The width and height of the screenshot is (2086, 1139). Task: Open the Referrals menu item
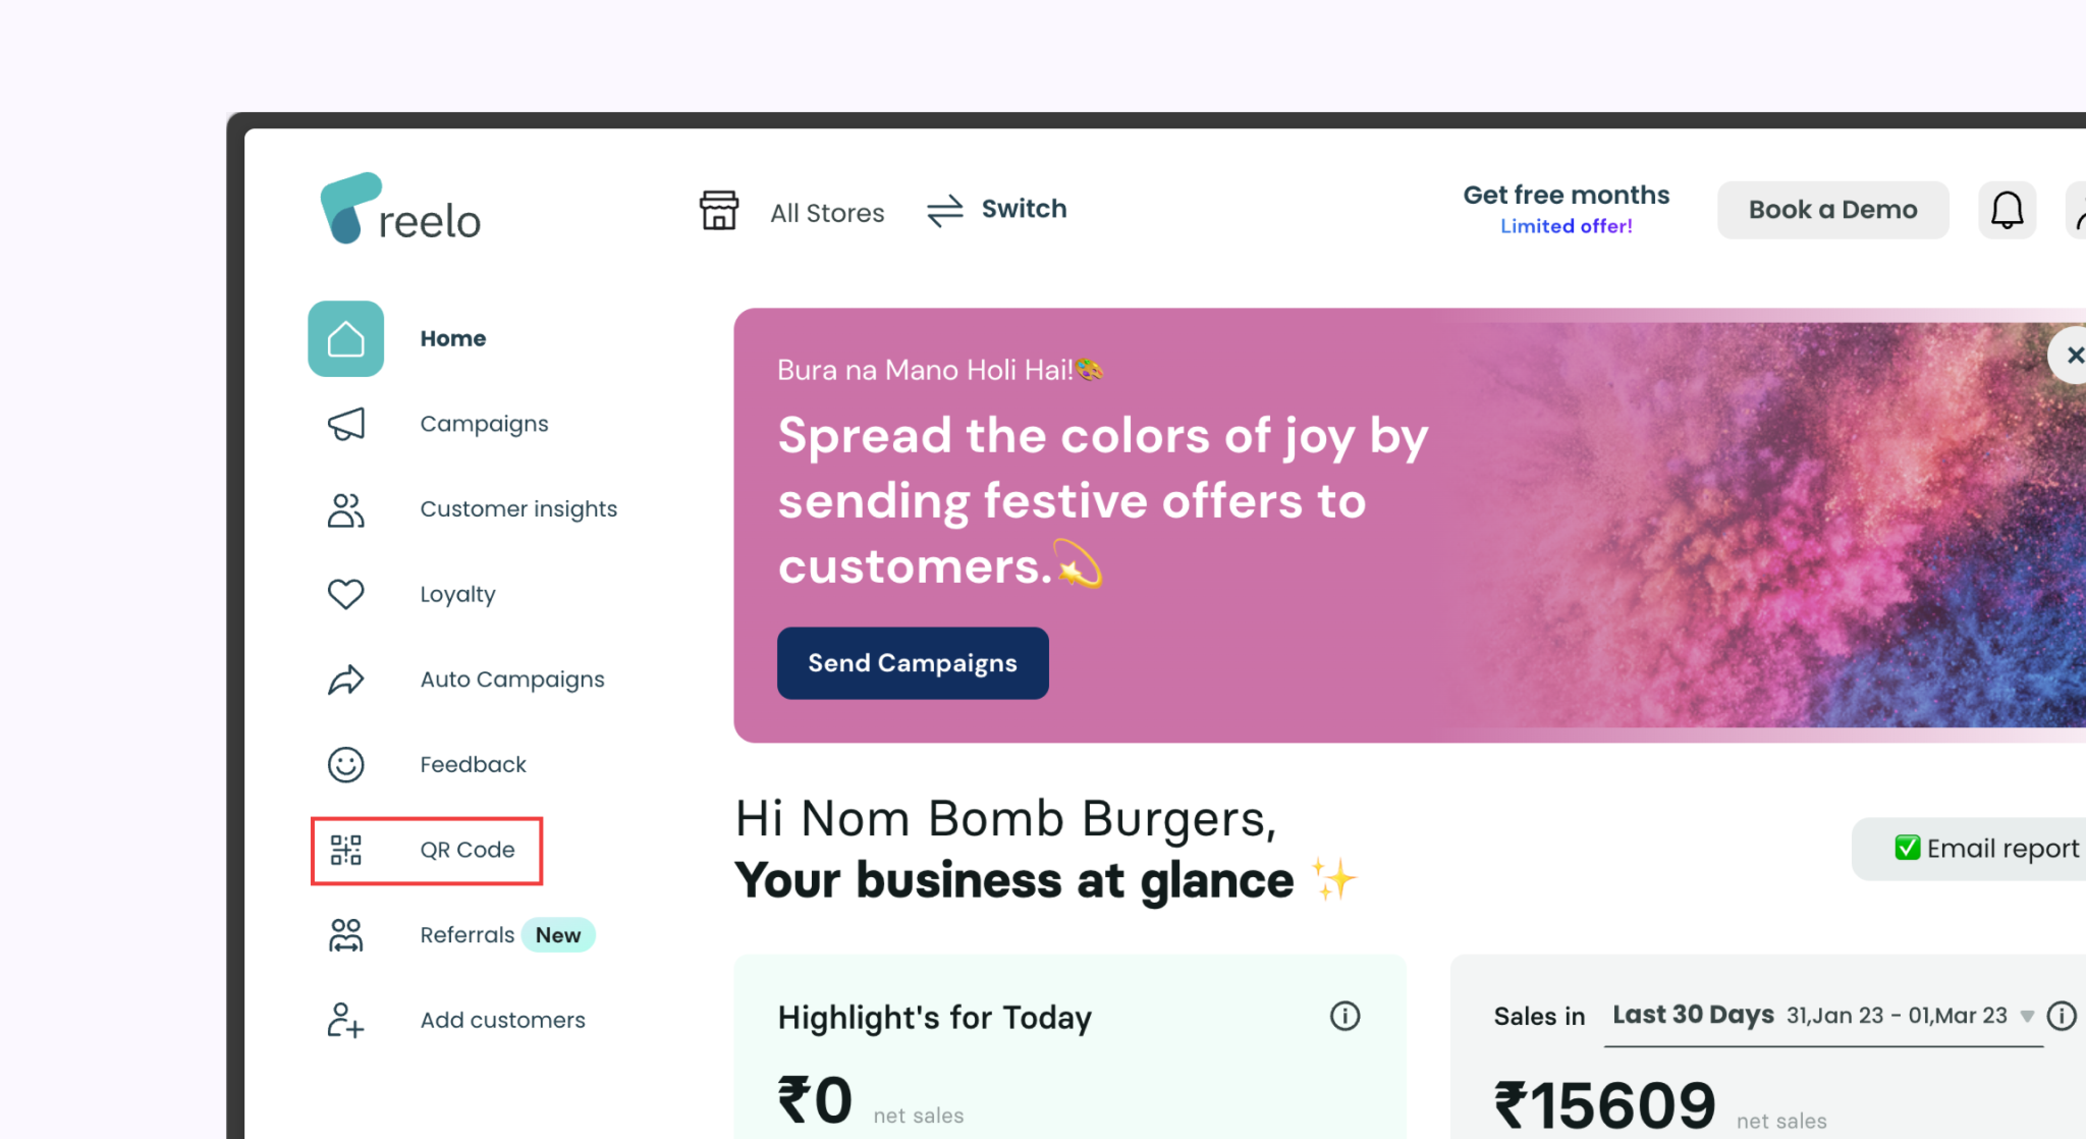point(466,935)
